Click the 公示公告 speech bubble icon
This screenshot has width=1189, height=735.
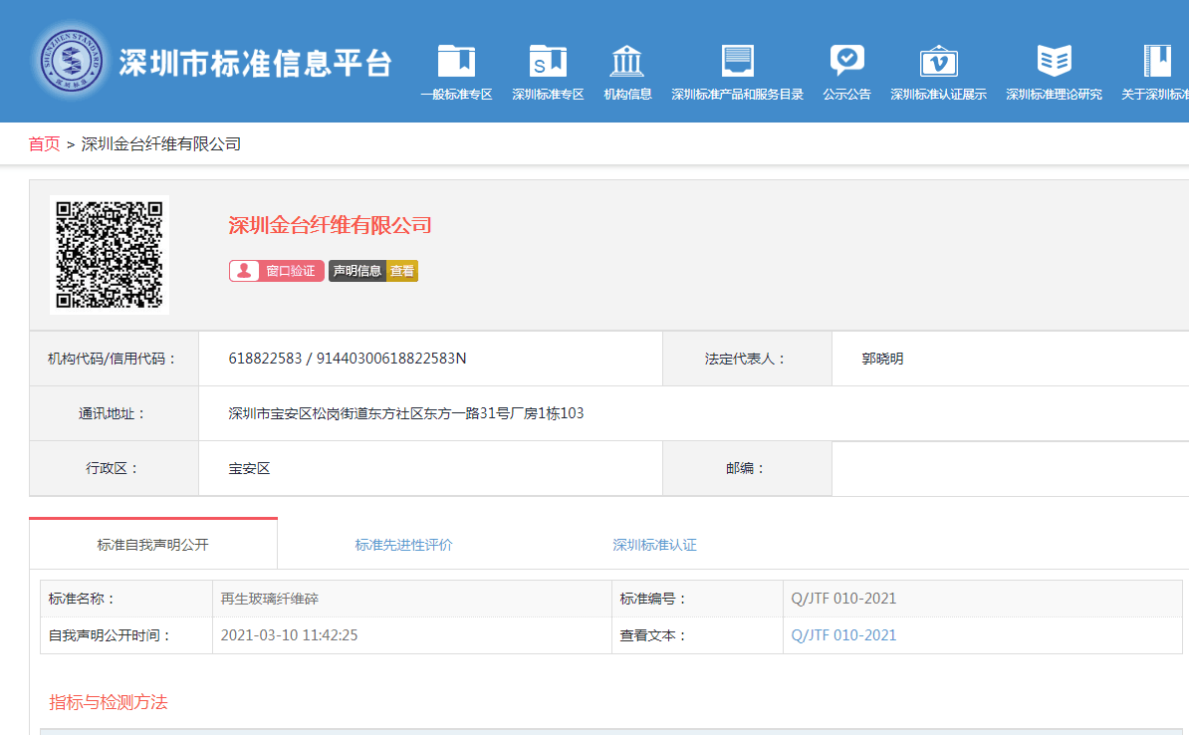pos(847,61)
